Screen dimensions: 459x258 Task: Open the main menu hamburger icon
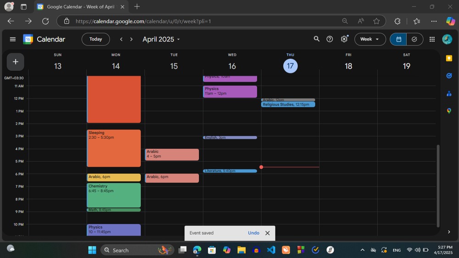pyautogui.click(x=12, y=39)
